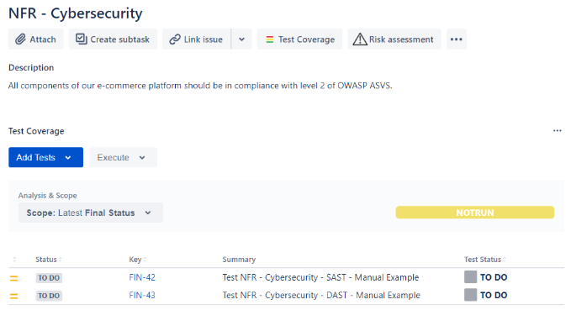Screen dimensions: 571x310
Task: Click gray TO DO test status of FIN-42
Action: pos(486,277)
